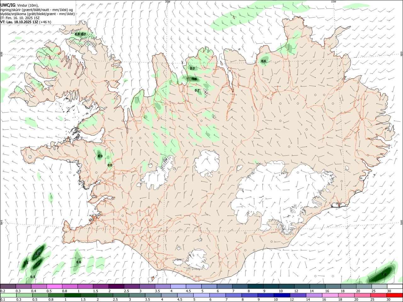The width and height of the screenshot is (403, 302).
Task: Pick the 25 crimson rain legend swatch
Action: (378, 295)
